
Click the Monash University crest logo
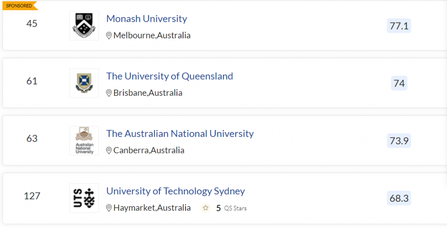(x=84, y=26)
